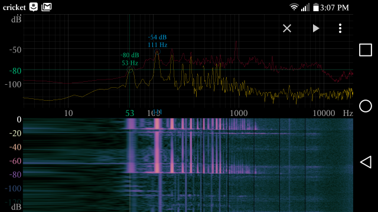
Task: Tap the dB unit label above the spectrum
Action: (x=16, y=19)
